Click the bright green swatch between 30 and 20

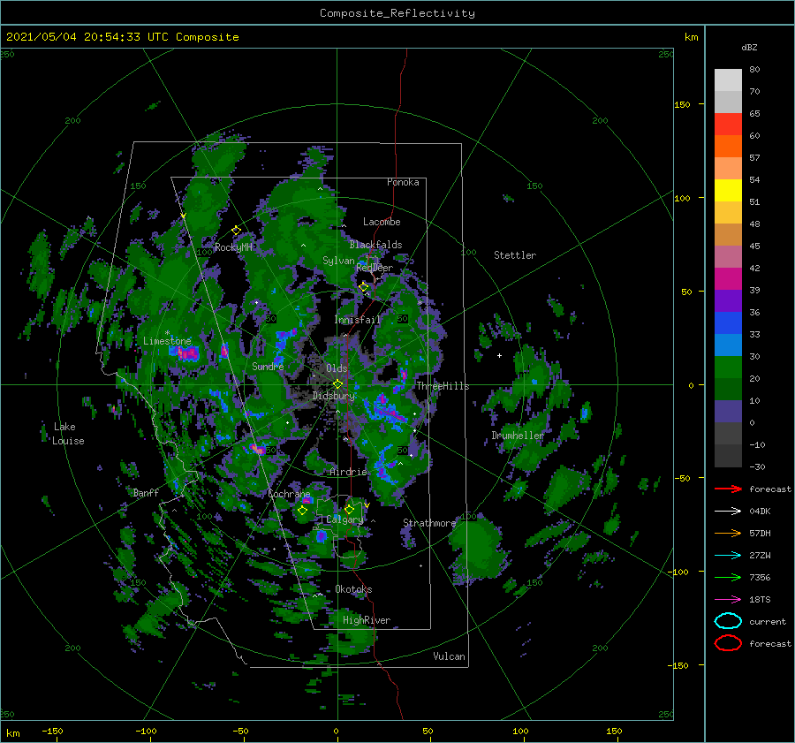pyautogui.click(x=728, y=368)
